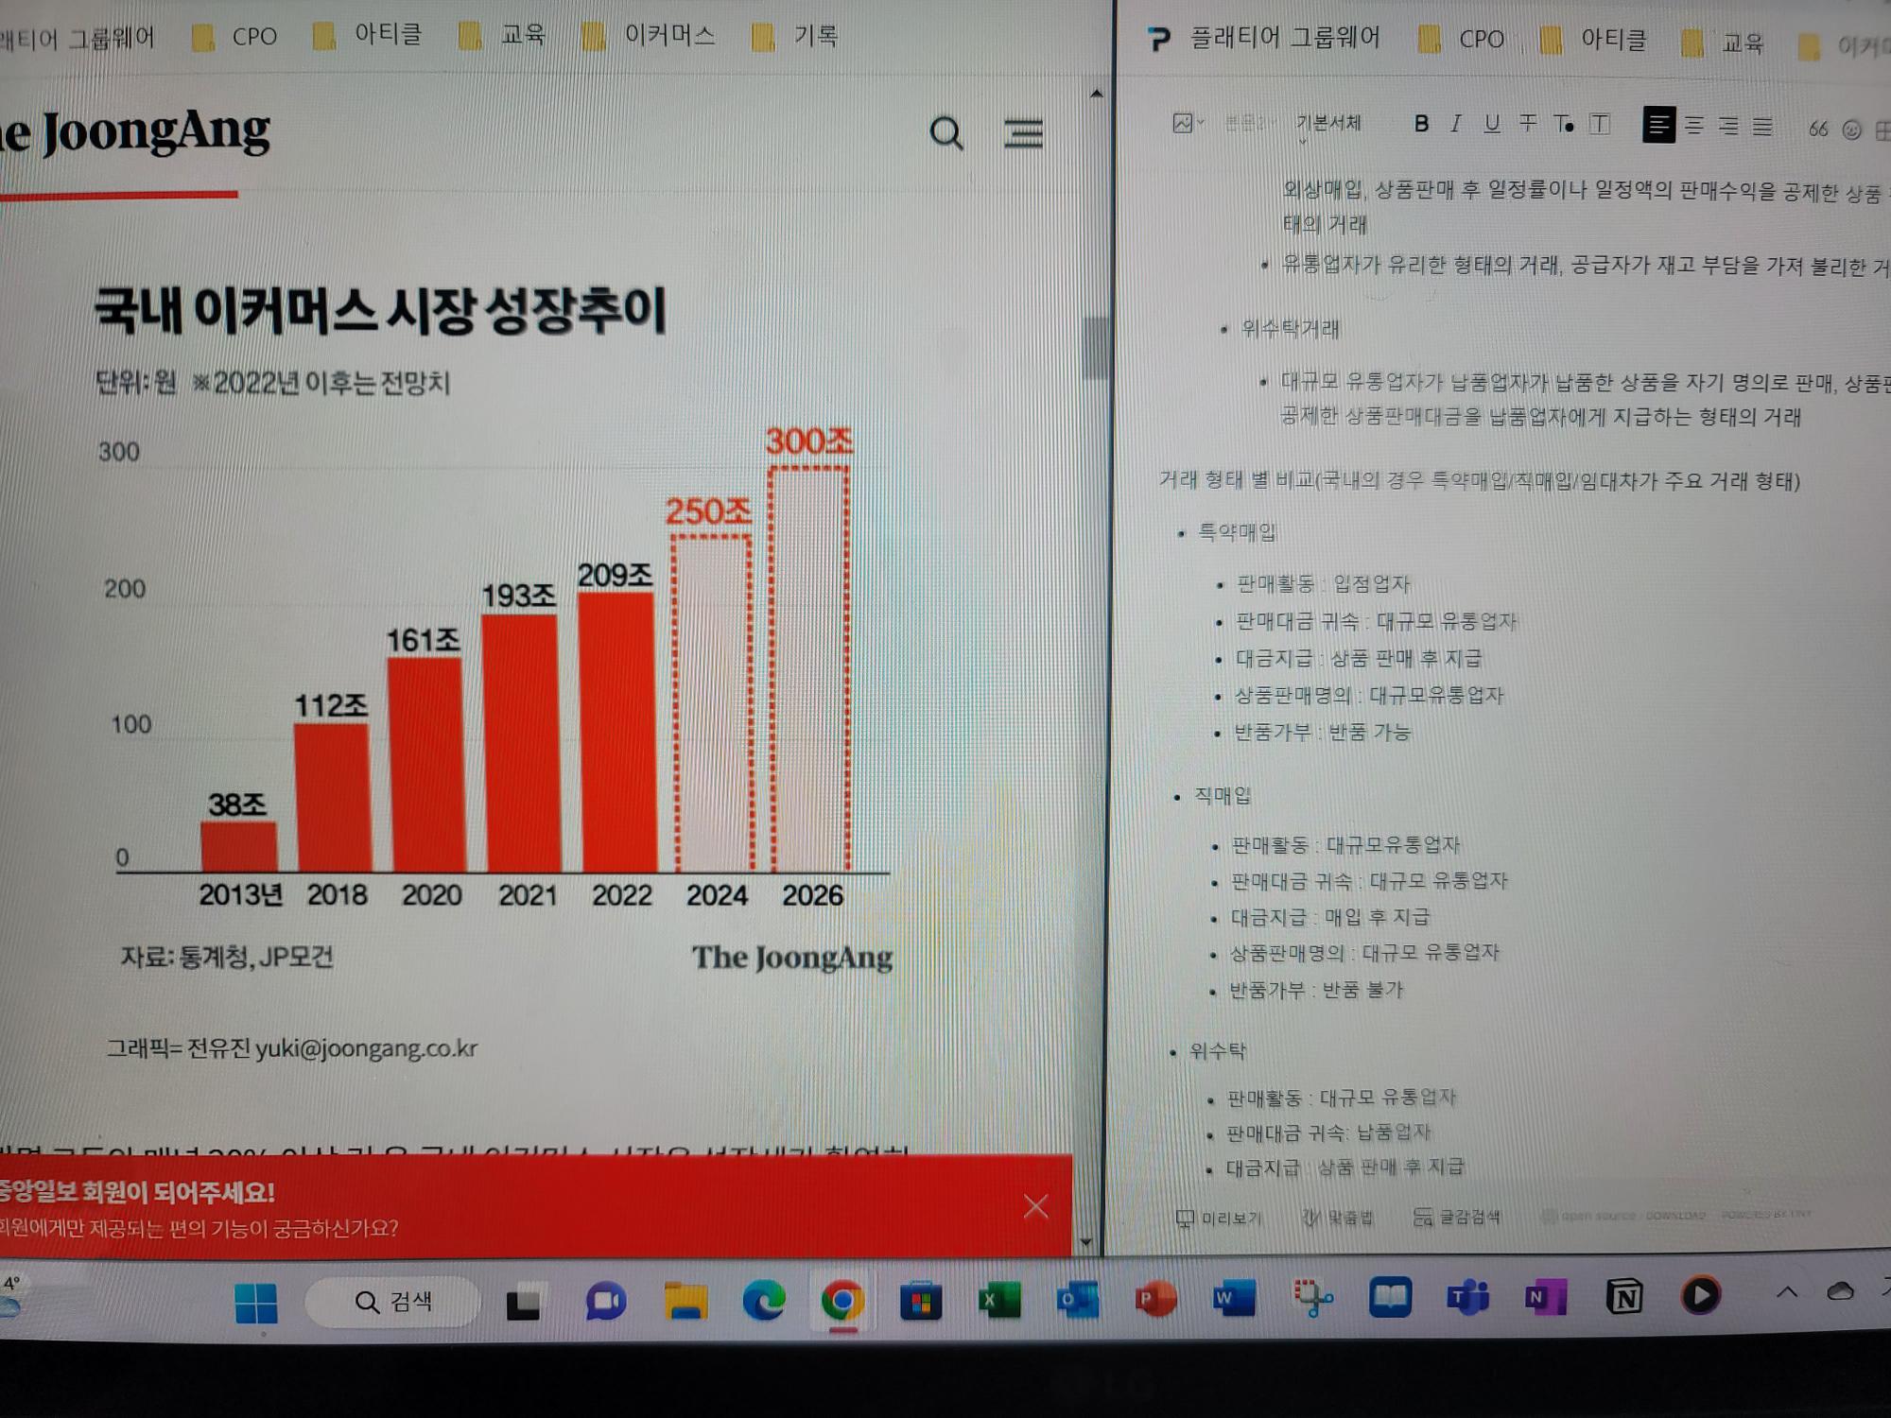The width and height of the screenshot is (1891, 1418).
Task: Open JoongAng site search magnifier
Action: 945,133
